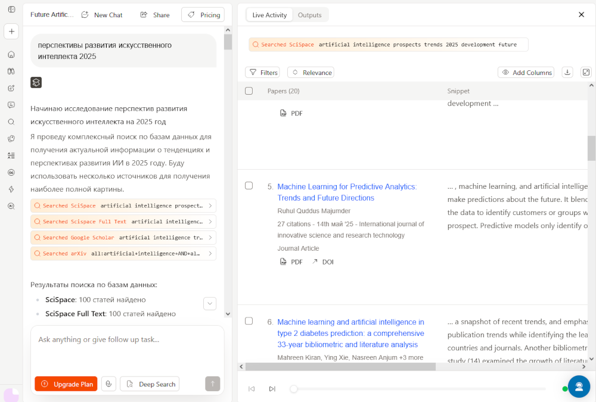Check the box for paper 5
Image resolution: width=596 pixels, height=402 pixels.
click(249, 186)
